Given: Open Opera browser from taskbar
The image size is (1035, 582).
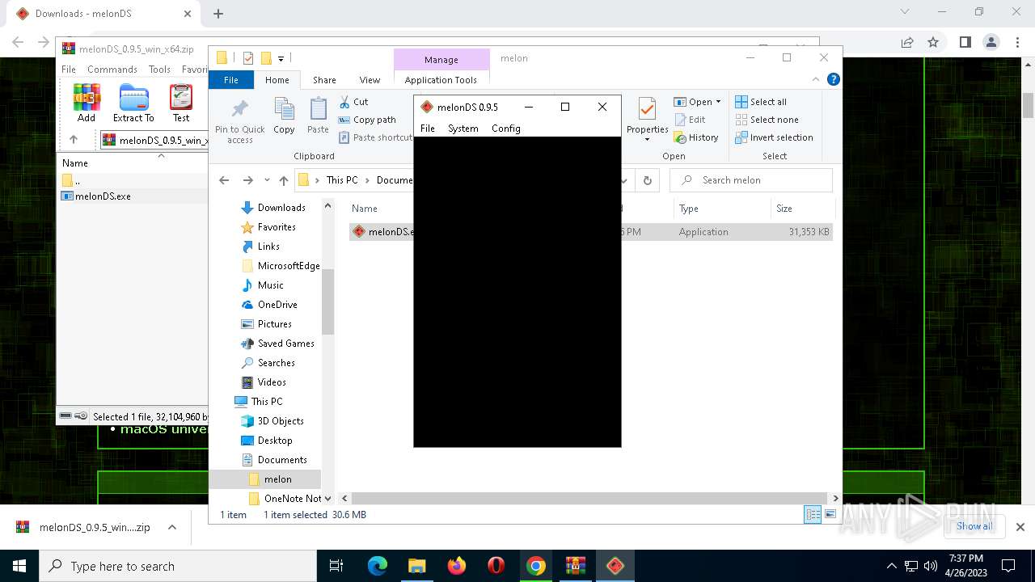Looking at the screenshot, I should tap(496, 566).
